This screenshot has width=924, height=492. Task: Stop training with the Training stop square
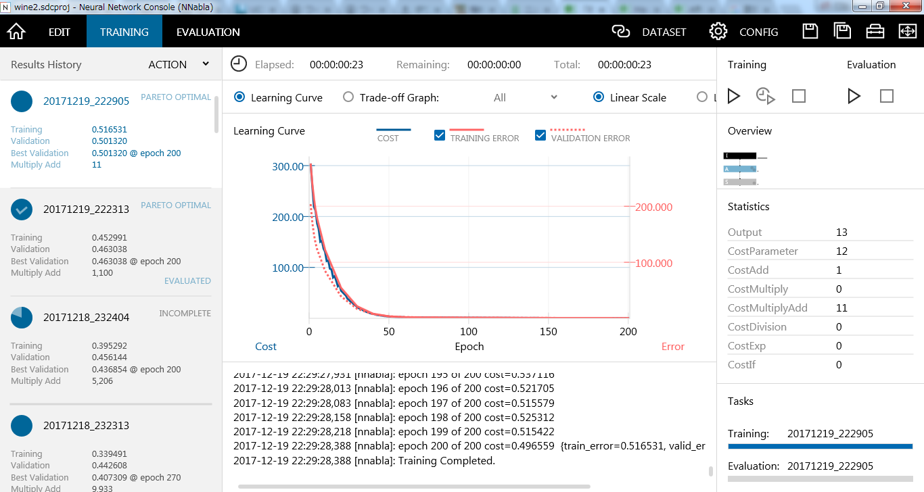pos(799,96)
